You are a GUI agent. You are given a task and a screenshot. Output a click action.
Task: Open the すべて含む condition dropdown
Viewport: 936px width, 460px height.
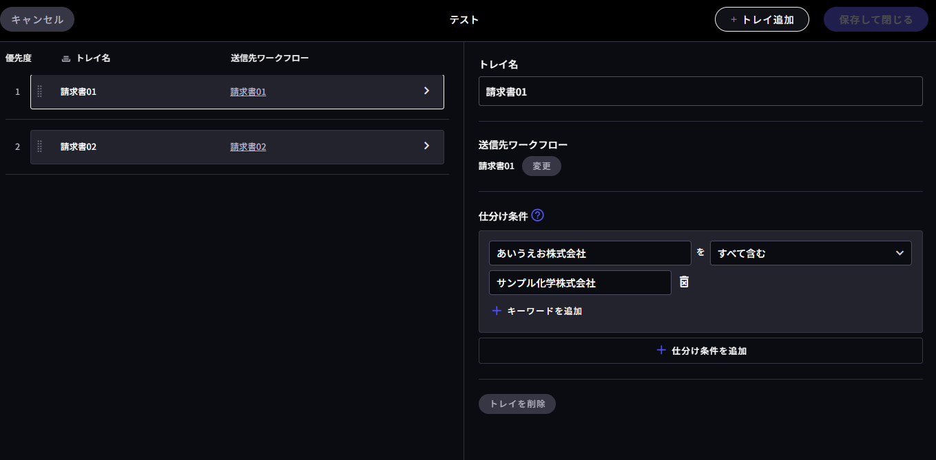coord(810,253)
